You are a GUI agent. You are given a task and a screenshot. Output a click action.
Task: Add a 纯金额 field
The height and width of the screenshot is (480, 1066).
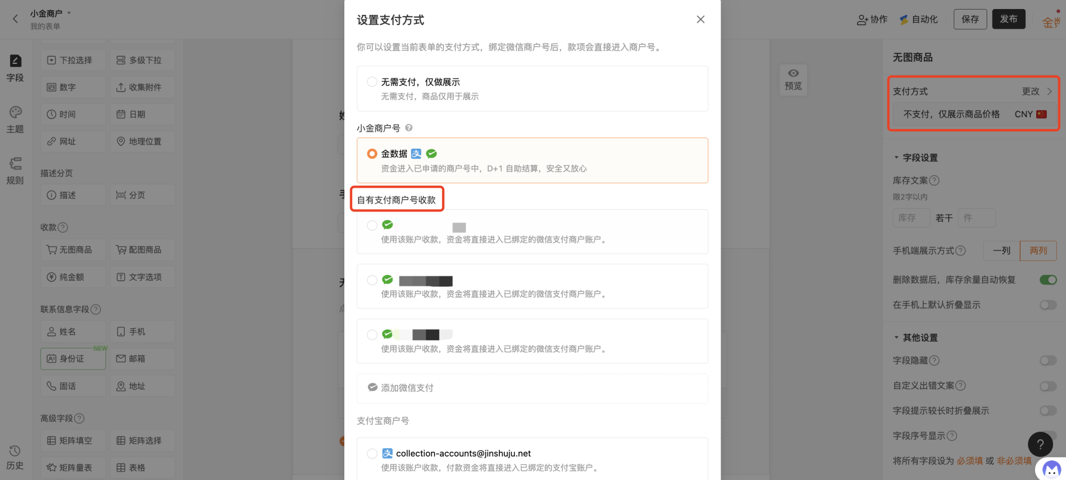(x=73, y=277)
